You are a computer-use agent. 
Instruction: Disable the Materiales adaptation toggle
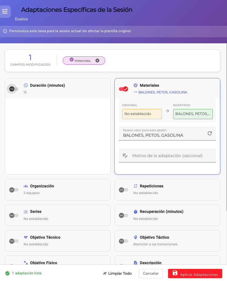click(x=123, y=89)
